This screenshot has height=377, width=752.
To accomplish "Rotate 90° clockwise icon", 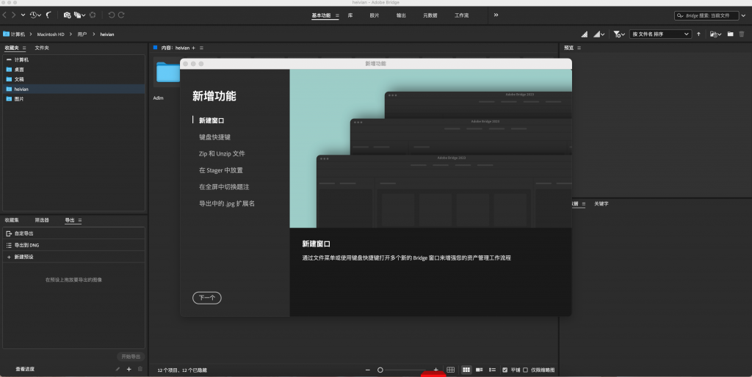I will point(121,15).
